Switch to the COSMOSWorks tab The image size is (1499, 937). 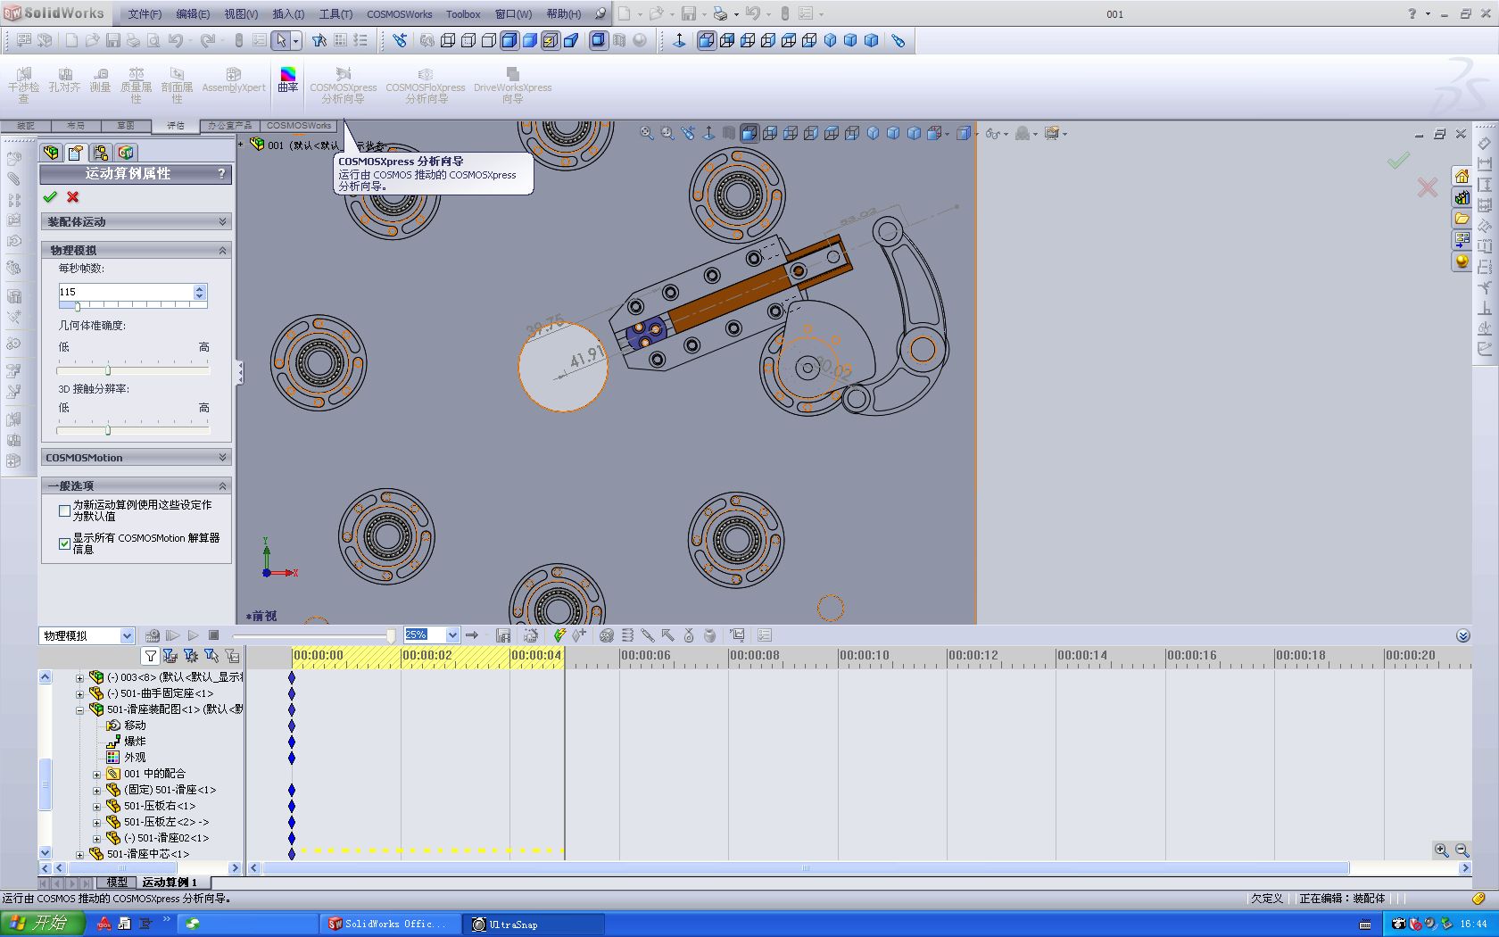click(x=298, y=126)
